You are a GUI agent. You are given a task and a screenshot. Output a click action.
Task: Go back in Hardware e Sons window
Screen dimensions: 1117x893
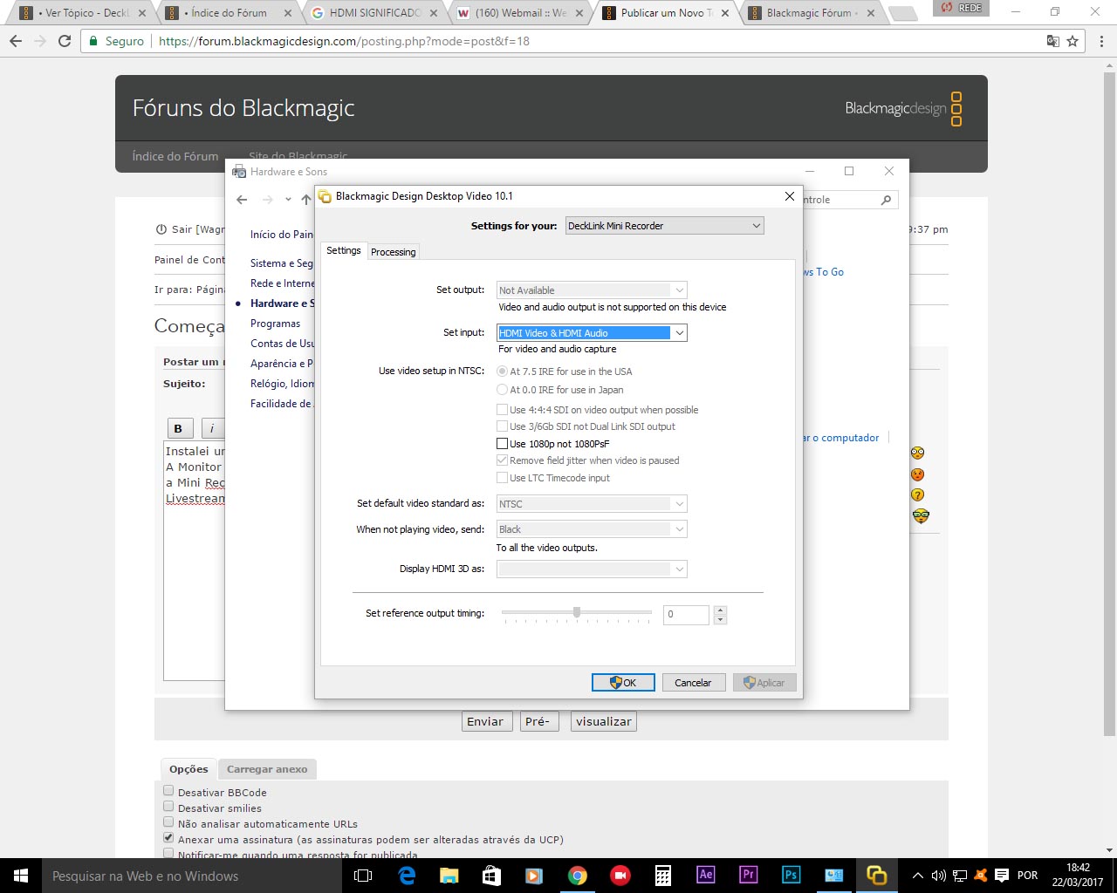click(242, 200)
